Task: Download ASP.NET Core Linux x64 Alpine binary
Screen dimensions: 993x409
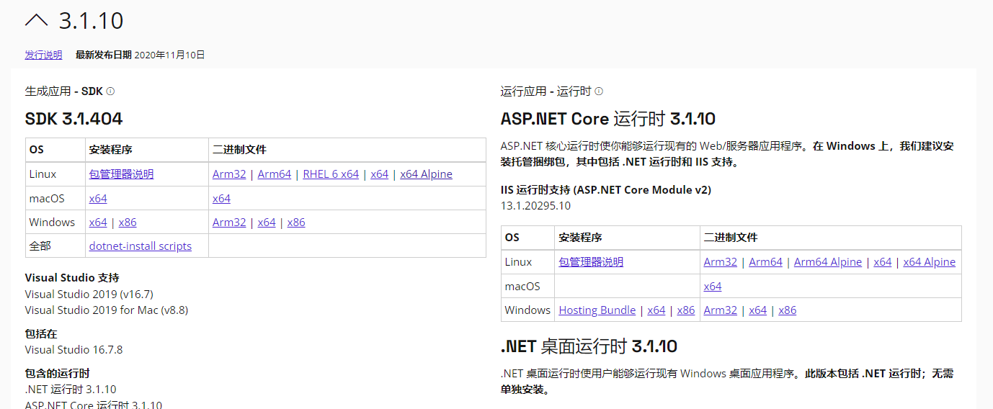Action: [930, 262]
